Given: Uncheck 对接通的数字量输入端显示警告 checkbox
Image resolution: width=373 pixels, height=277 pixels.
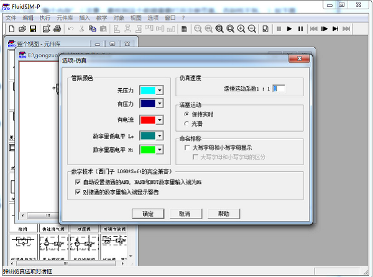Looking at the screenshot, I should [x=77, y=193].
